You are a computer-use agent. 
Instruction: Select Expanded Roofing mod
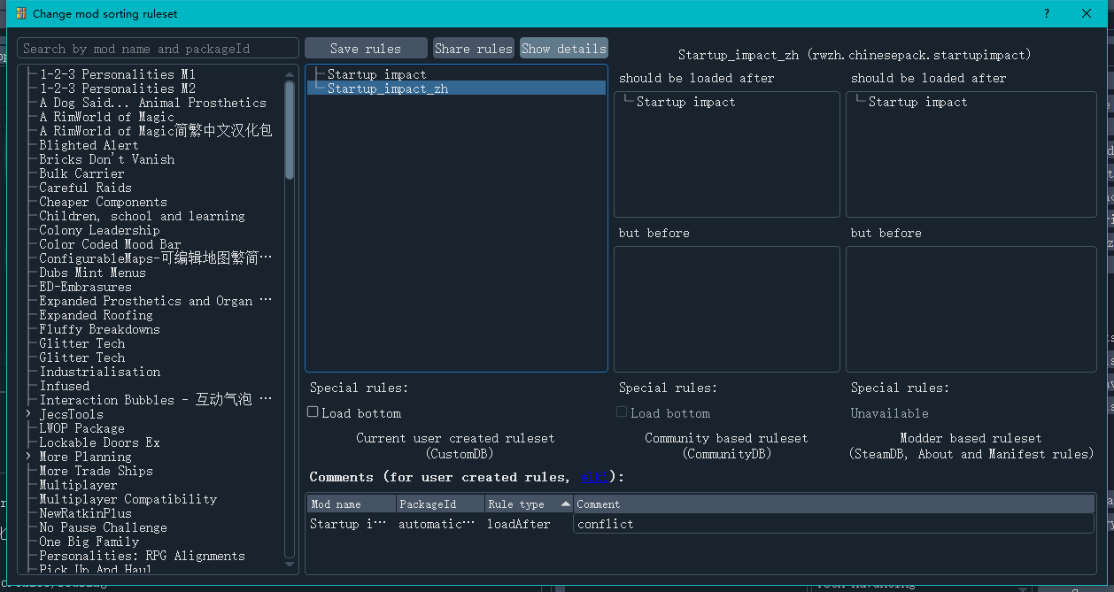[96, 315]
